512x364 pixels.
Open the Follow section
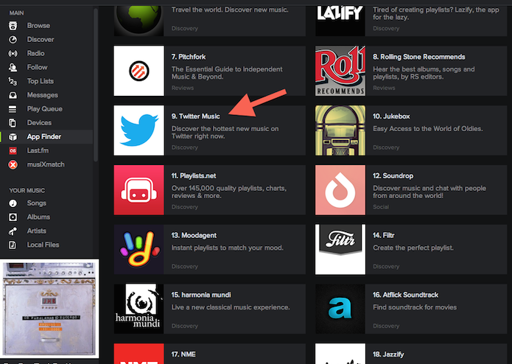(x=38, y=67)
